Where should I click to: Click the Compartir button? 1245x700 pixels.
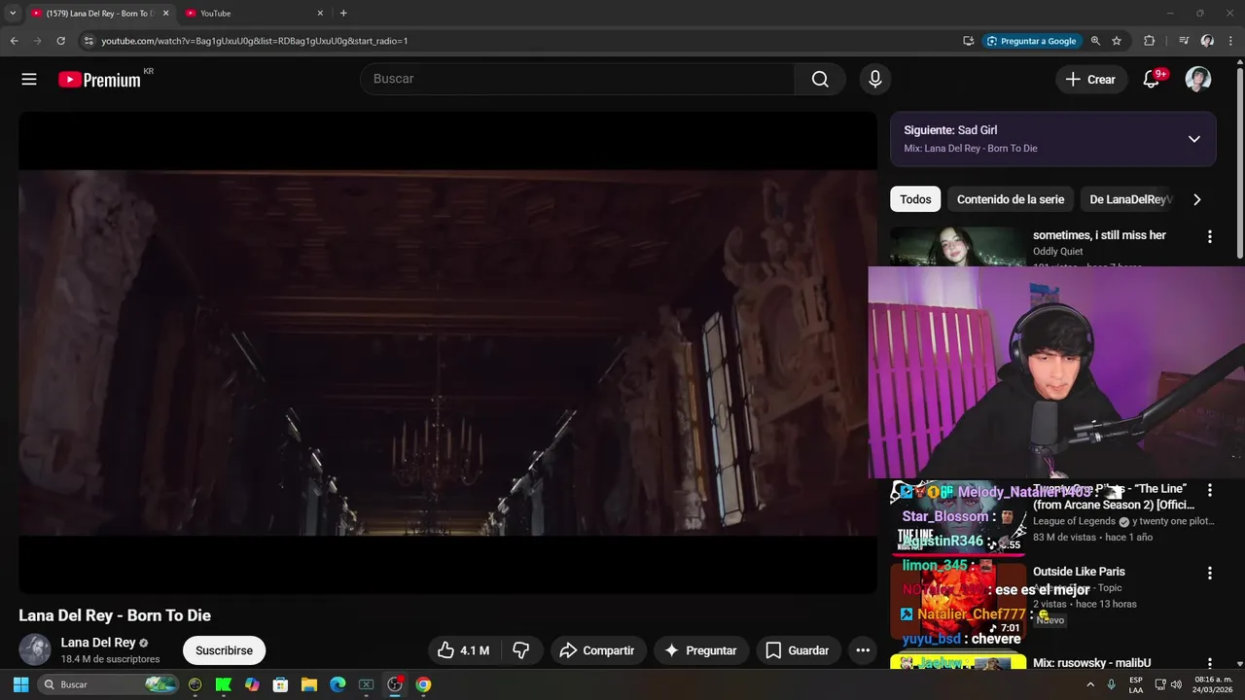click(x=597, y=650)
